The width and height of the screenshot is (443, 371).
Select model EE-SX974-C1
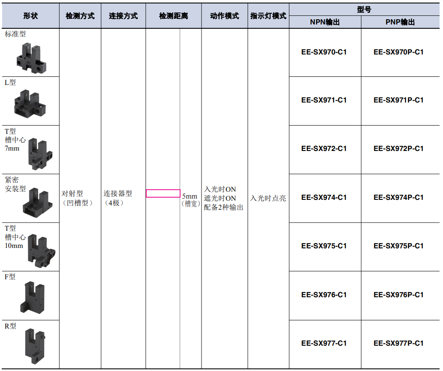click(x=324, y=197)
